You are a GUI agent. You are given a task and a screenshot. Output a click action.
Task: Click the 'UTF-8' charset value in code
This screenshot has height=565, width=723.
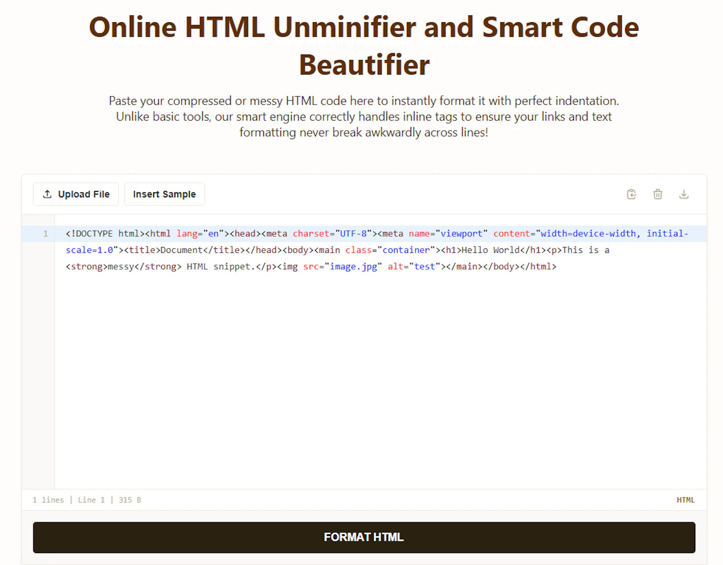click(x=353, y=233)
